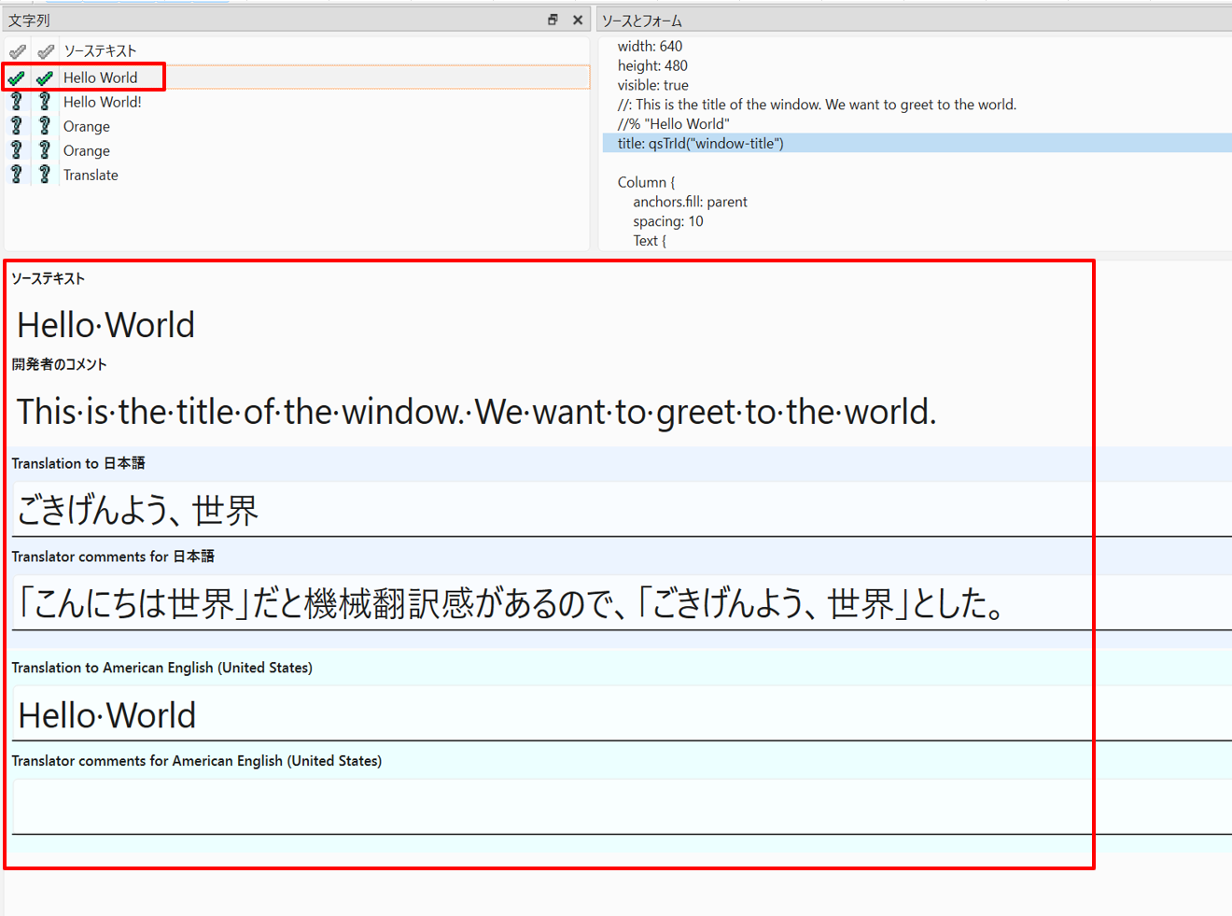Select the Hello World string row

coord(101,78)
